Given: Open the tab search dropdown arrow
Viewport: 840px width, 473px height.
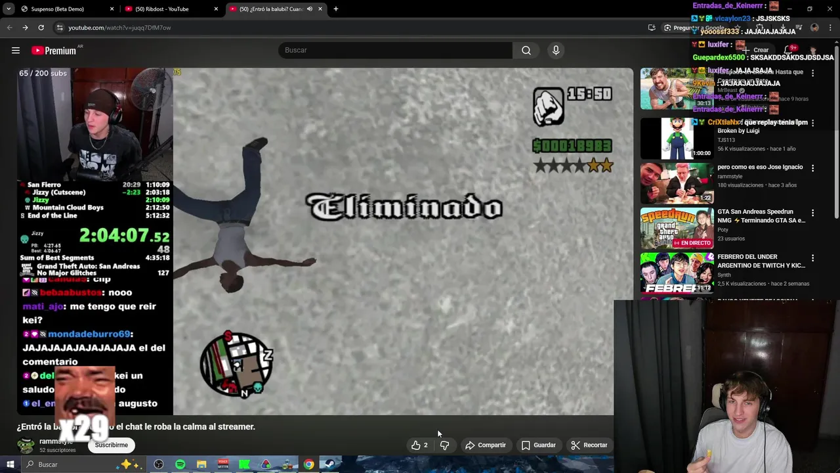Looking at the screenshot, I should click(x=9, y=9).
